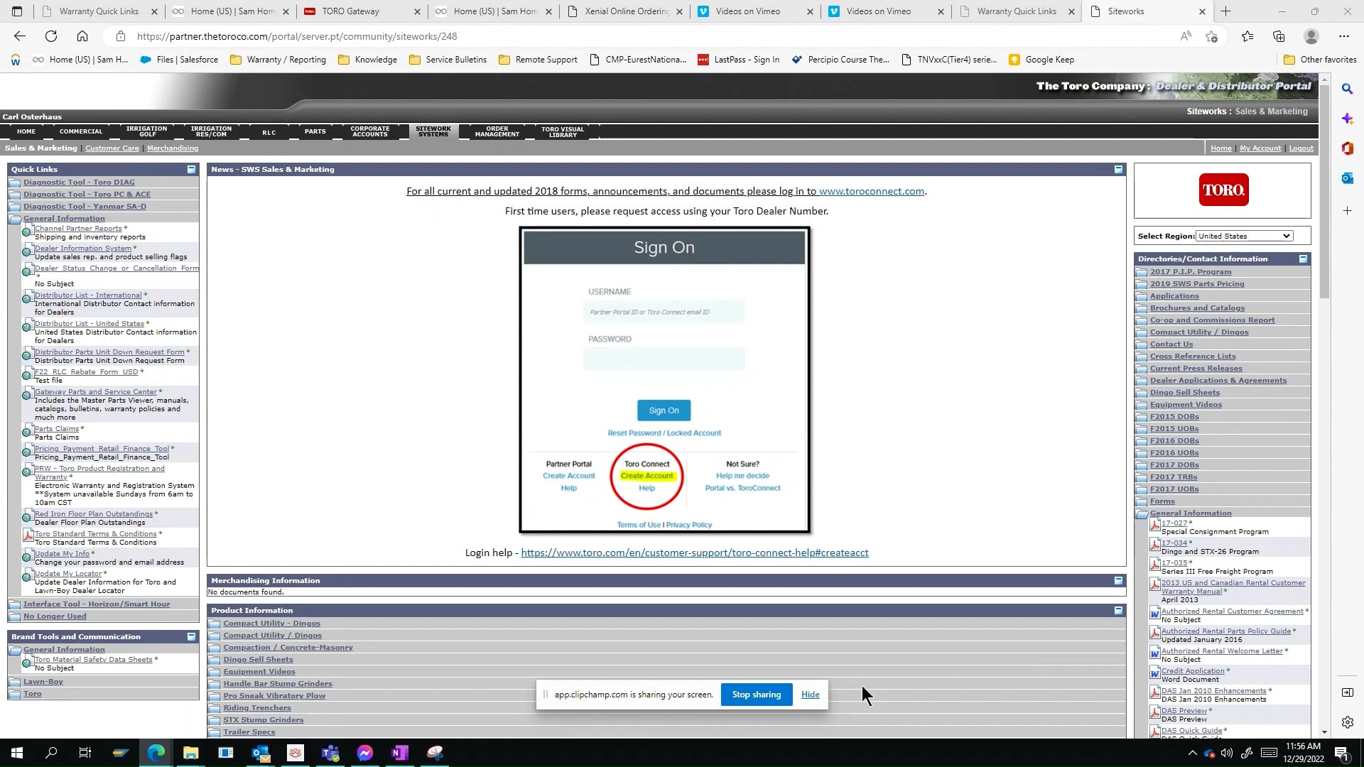The height and width of the screenshot is (767, 1364).
Task: Click the browser back arrow
Action: click(19, 36)
